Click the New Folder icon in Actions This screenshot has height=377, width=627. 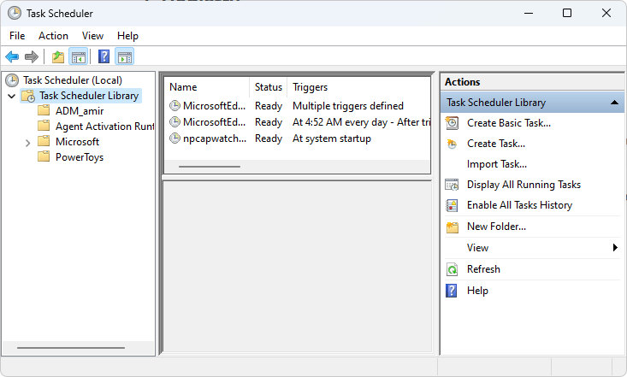(452, 227)
